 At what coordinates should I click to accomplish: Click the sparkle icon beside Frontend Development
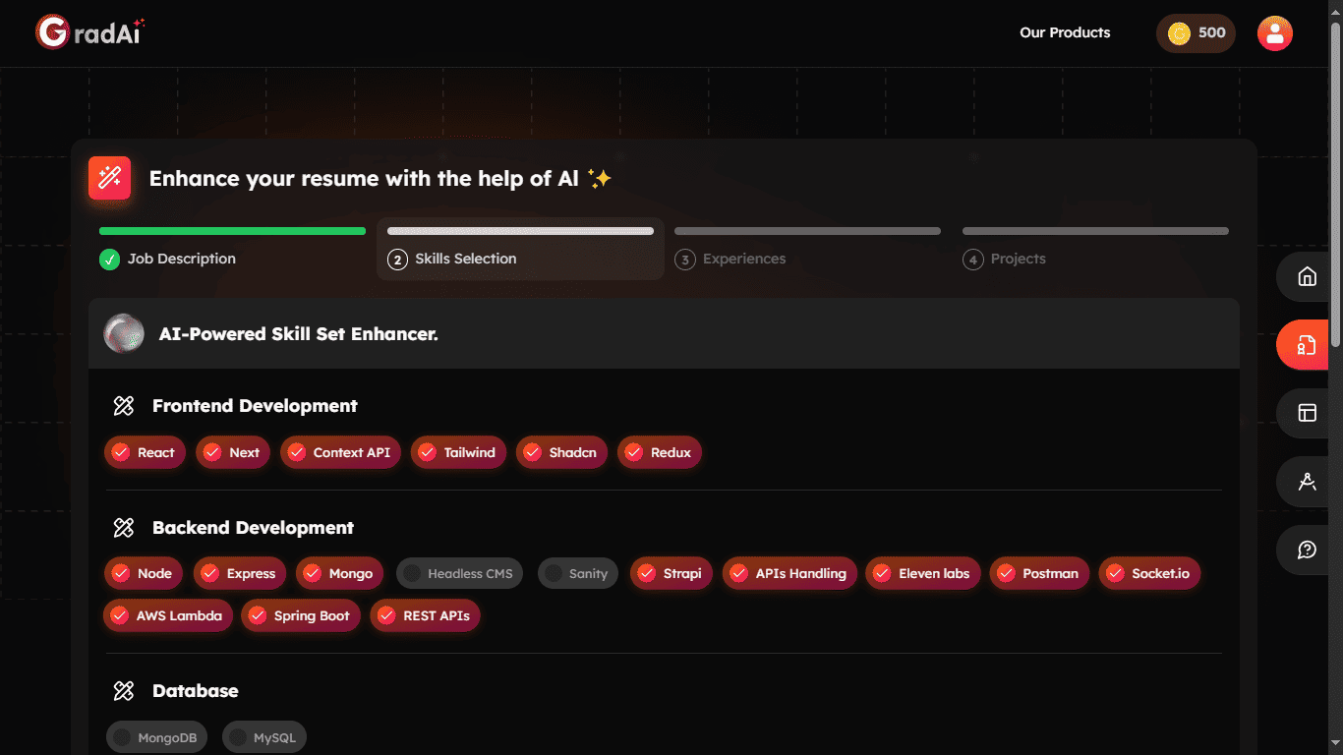pyautogui.click(x=123, y=404)
